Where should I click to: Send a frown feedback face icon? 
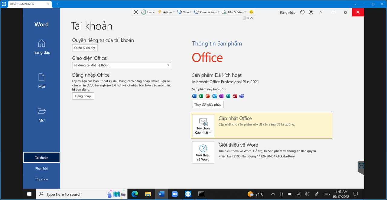pos(311,12)
